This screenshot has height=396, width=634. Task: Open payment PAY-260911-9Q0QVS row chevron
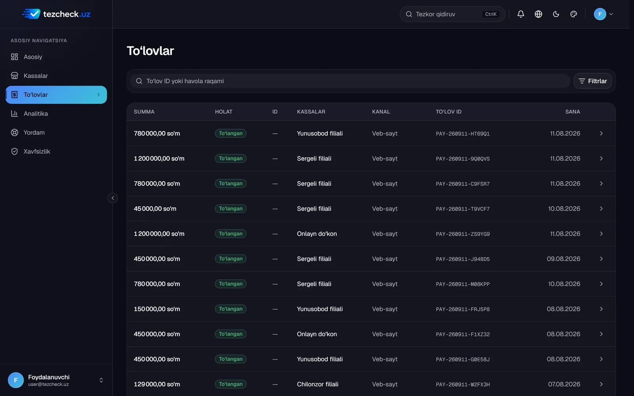(601, 158)
